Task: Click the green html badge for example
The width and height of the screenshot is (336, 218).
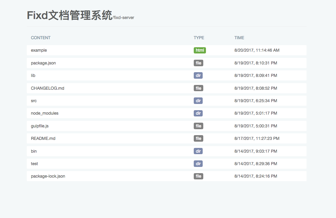Action: pos(200,50)
